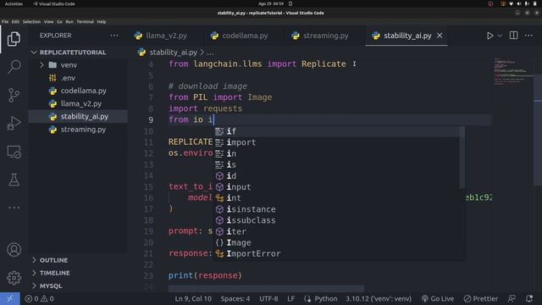This screenshot has width=542, height=305.
Task: Choose 'input' autocomplete suggestion
Action: click(336, 186)
